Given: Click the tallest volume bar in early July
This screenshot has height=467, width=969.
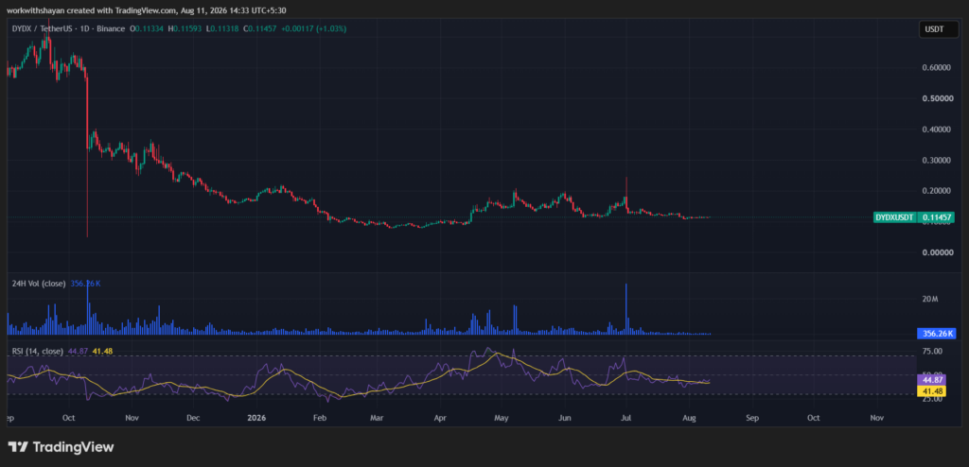Looking at the screenshot, I should click(x=626, y=309).
